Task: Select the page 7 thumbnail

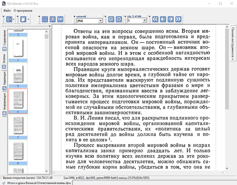Action: coord(18,127)
